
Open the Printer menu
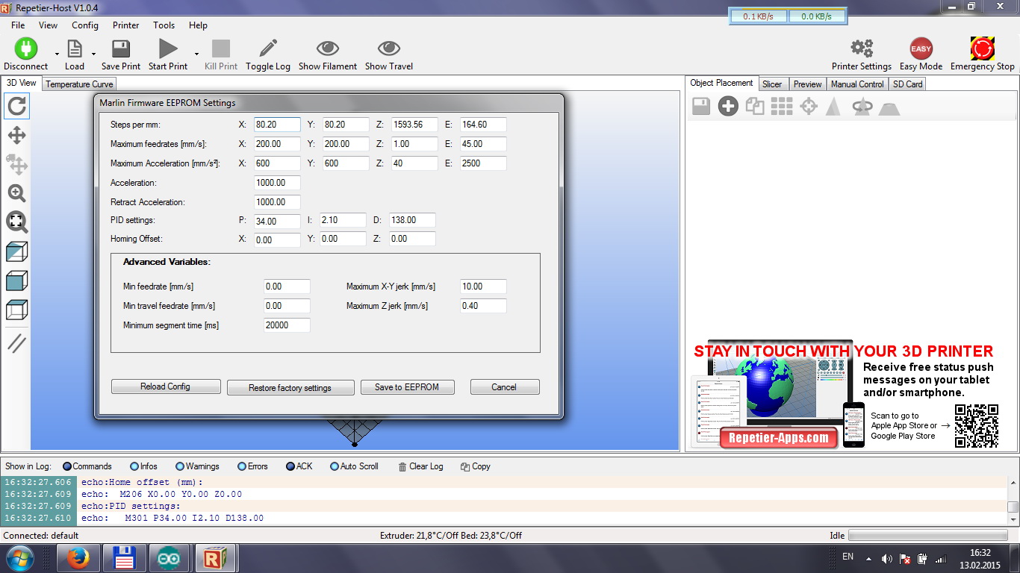pos(126,25)
